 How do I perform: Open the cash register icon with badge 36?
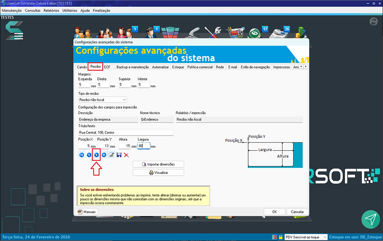(278, 33)
